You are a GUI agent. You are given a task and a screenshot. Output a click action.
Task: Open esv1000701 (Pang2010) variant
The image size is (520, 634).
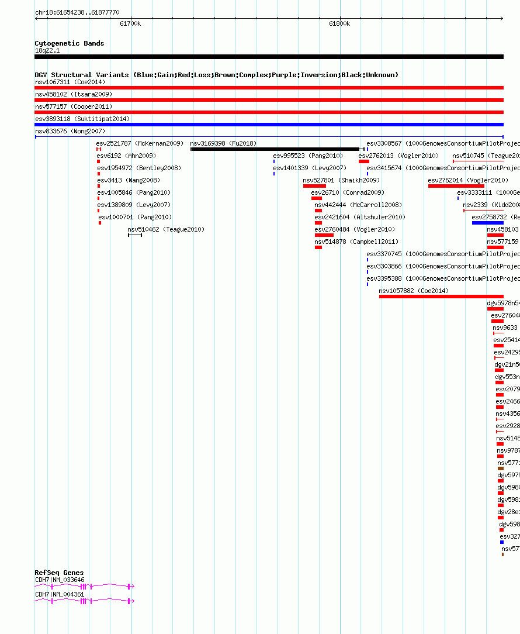coord(135,217)
